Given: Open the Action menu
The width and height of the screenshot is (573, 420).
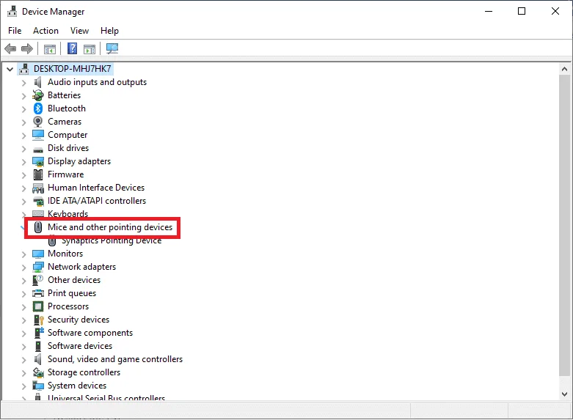Looking at the screenshot, I should [x=45, y=31].
